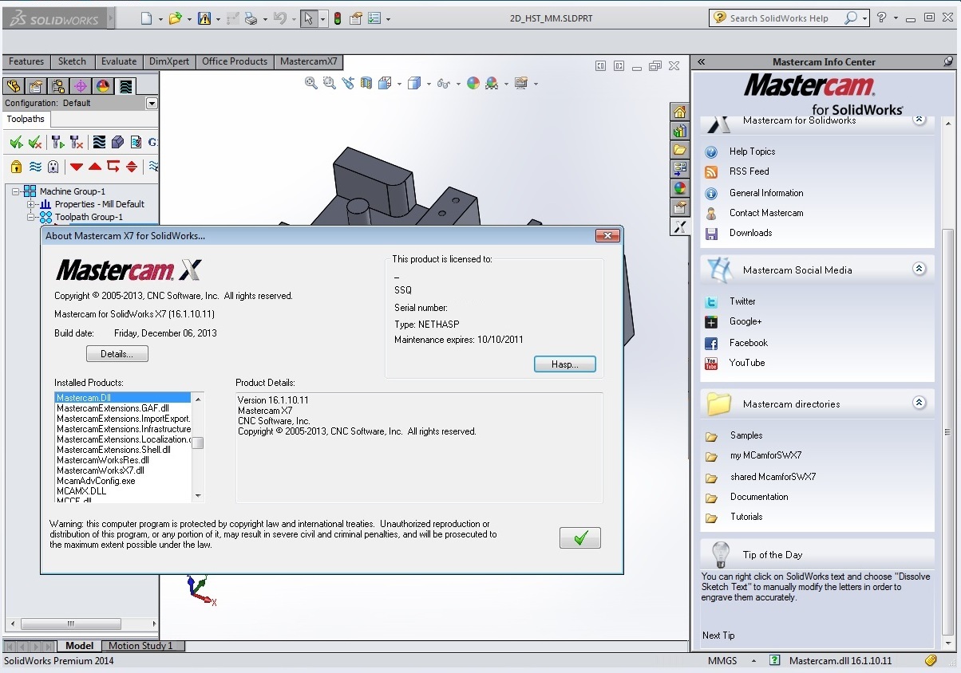Open the PropertyManager tab icon
The width and height of the screenshot is (961, 673).
point(35,86)
